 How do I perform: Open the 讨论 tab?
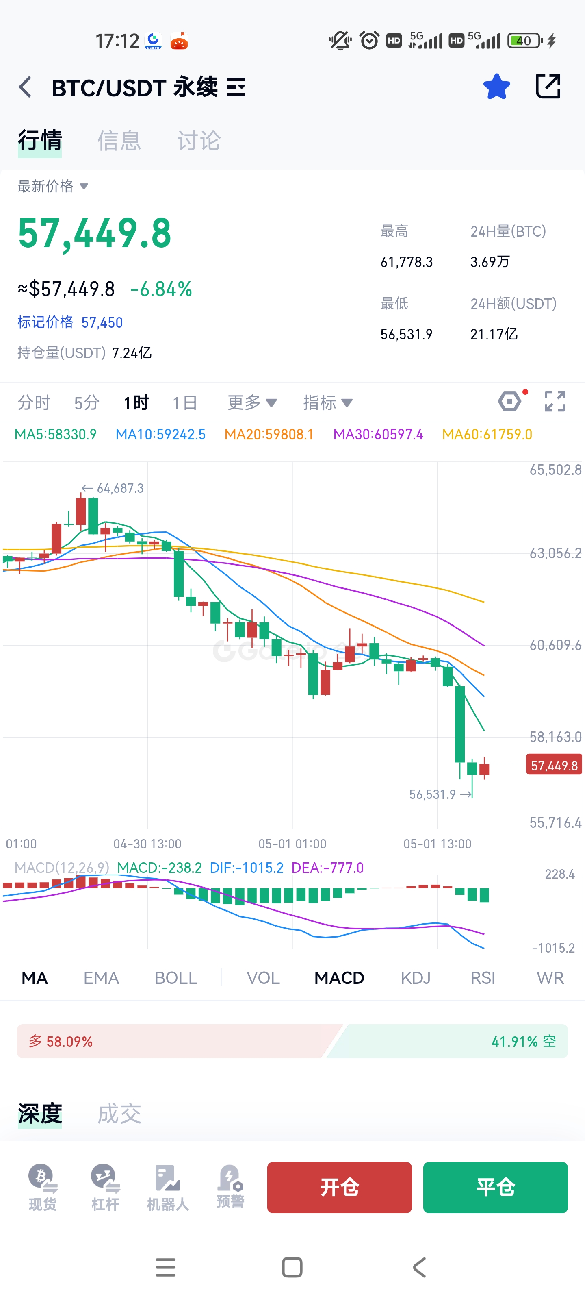[x=199, y=140]
